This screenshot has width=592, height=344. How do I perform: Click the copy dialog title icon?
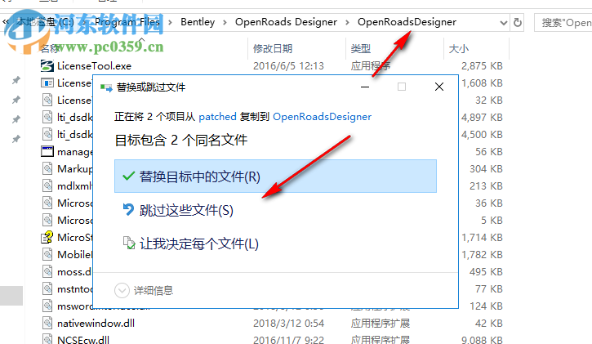point(106,87)
